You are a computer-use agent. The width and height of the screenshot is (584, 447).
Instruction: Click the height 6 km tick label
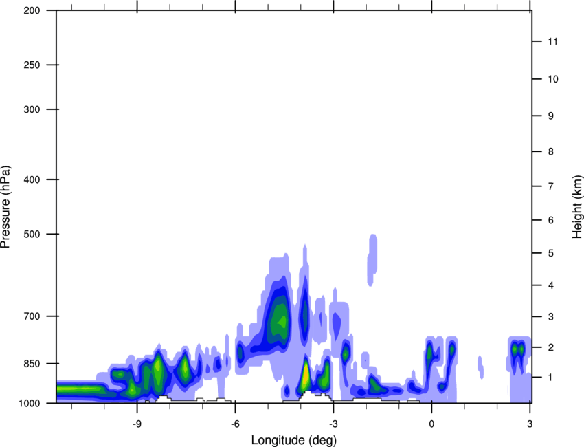(x=551, y=220)
